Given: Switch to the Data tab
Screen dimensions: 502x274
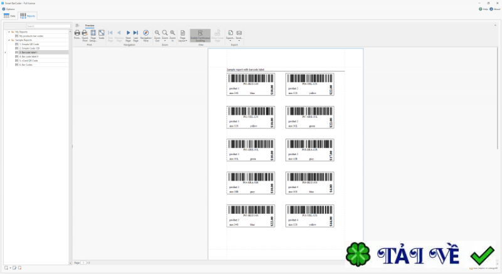Looking at the screenshot, I should pyautogui.click(x=9, y=16).
